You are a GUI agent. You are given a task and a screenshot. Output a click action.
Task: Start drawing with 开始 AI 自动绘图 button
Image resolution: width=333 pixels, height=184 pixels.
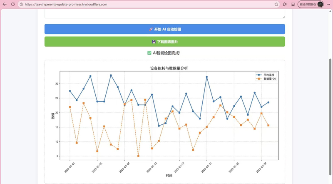[x=164, y=29]
